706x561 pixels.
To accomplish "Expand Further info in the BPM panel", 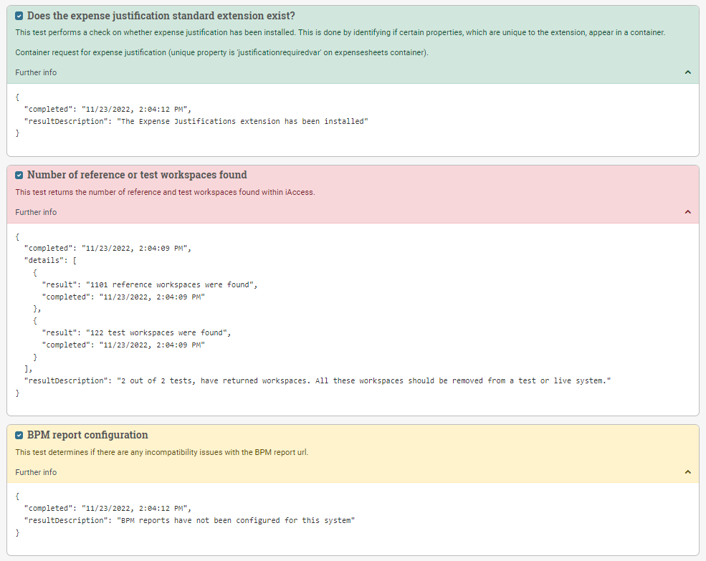I will tap(36, 472).
